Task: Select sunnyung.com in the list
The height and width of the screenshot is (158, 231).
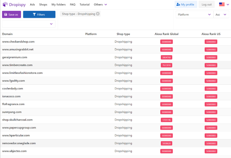Action: point(12,112)
